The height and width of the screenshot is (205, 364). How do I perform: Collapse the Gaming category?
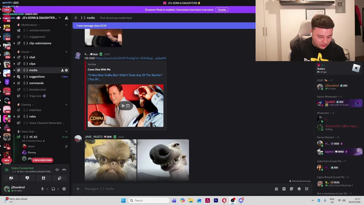pos(26,104)
